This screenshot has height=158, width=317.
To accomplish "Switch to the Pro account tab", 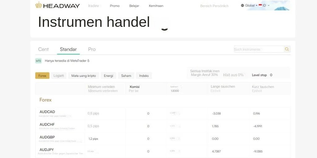I will coord(92,49).
